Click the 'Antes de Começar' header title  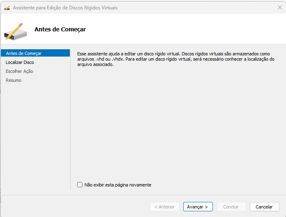click(60, 29)
